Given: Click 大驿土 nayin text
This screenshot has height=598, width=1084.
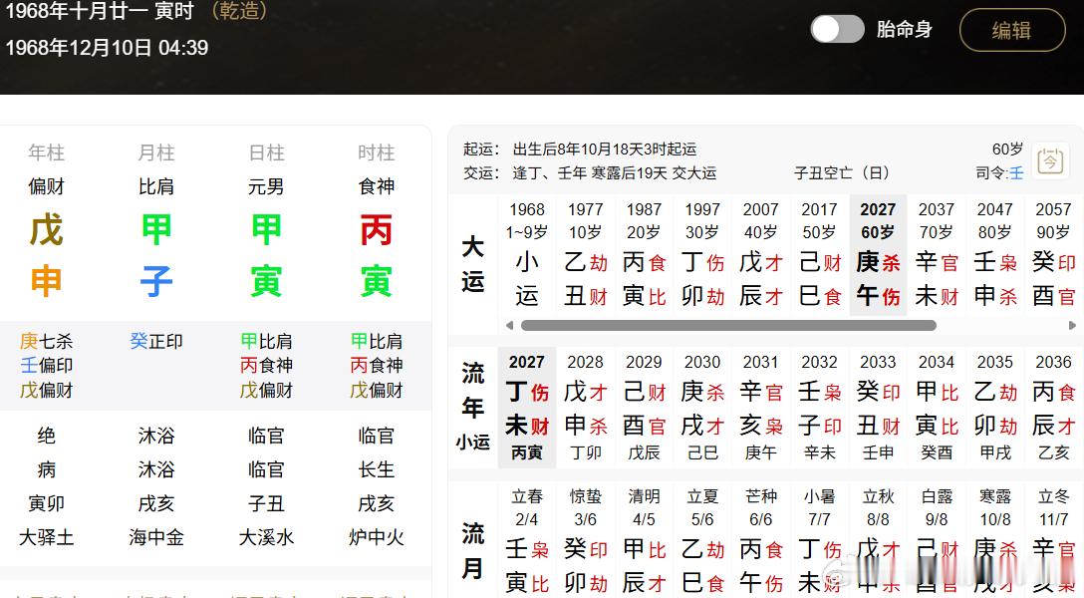Looking at the screenshot, I should [46, 537].
